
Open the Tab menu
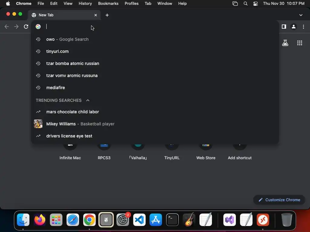pyautogui.click(x=148, y=3)
